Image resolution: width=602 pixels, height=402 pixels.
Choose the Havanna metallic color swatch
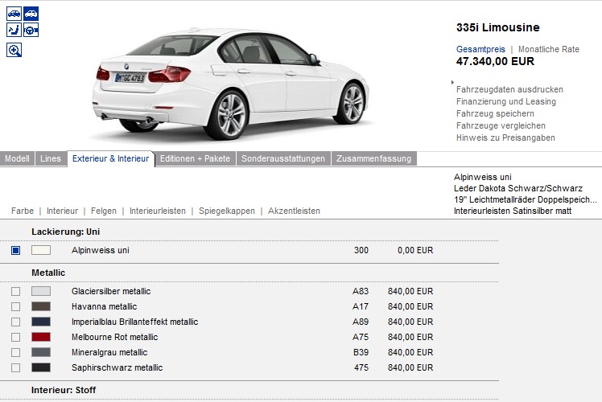click(x=40, y=306)
